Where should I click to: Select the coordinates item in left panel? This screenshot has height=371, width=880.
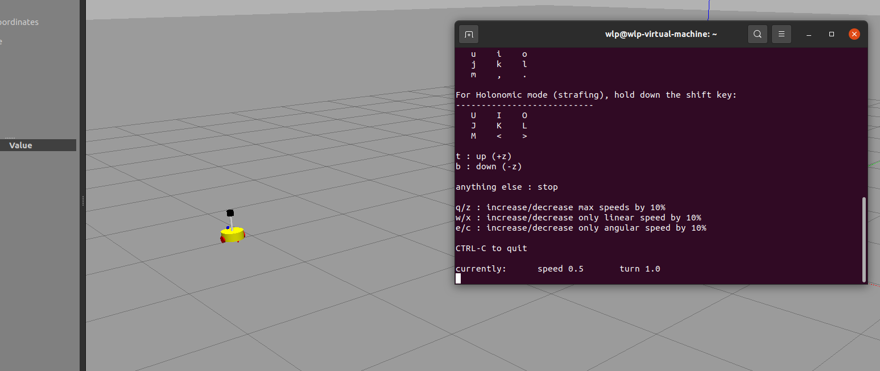coord(19,22)
